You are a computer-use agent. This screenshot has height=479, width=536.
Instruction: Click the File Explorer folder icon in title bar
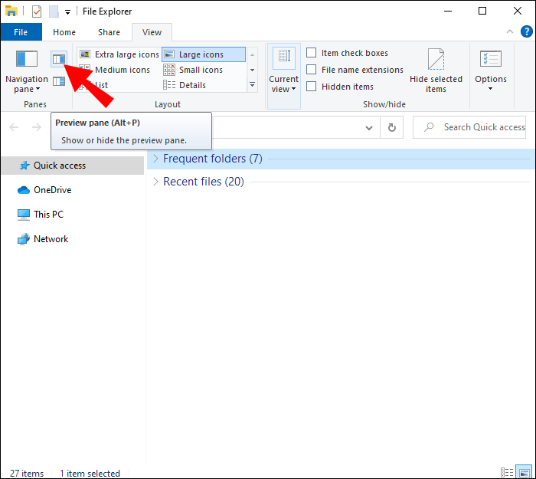click(x=11, y=11)
